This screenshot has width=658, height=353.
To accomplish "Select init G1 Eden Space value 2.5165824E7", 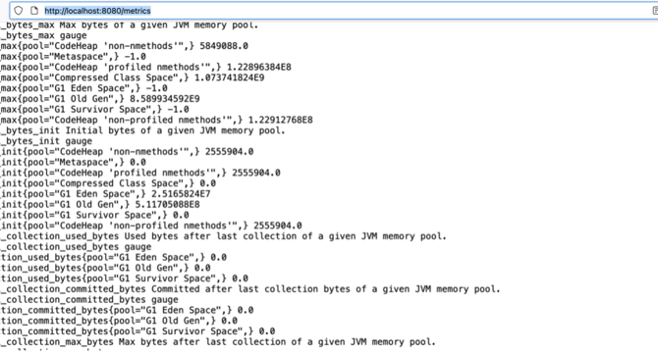I will click(181, 194).
